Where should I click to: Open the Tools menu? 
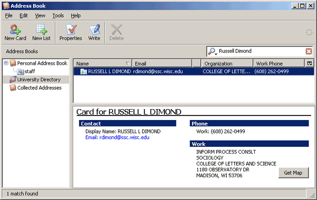pyautogui.click(x=58, y=16)
